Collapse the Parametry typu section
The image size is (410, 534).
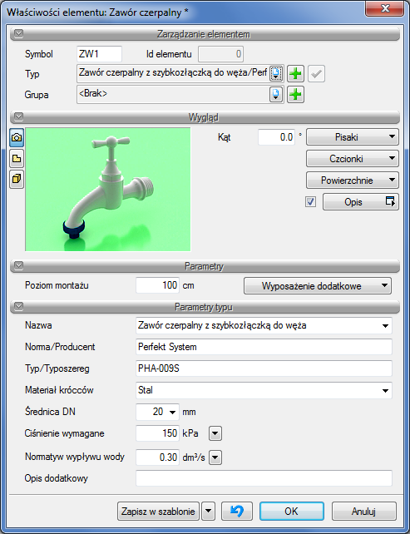click(19, 306)
